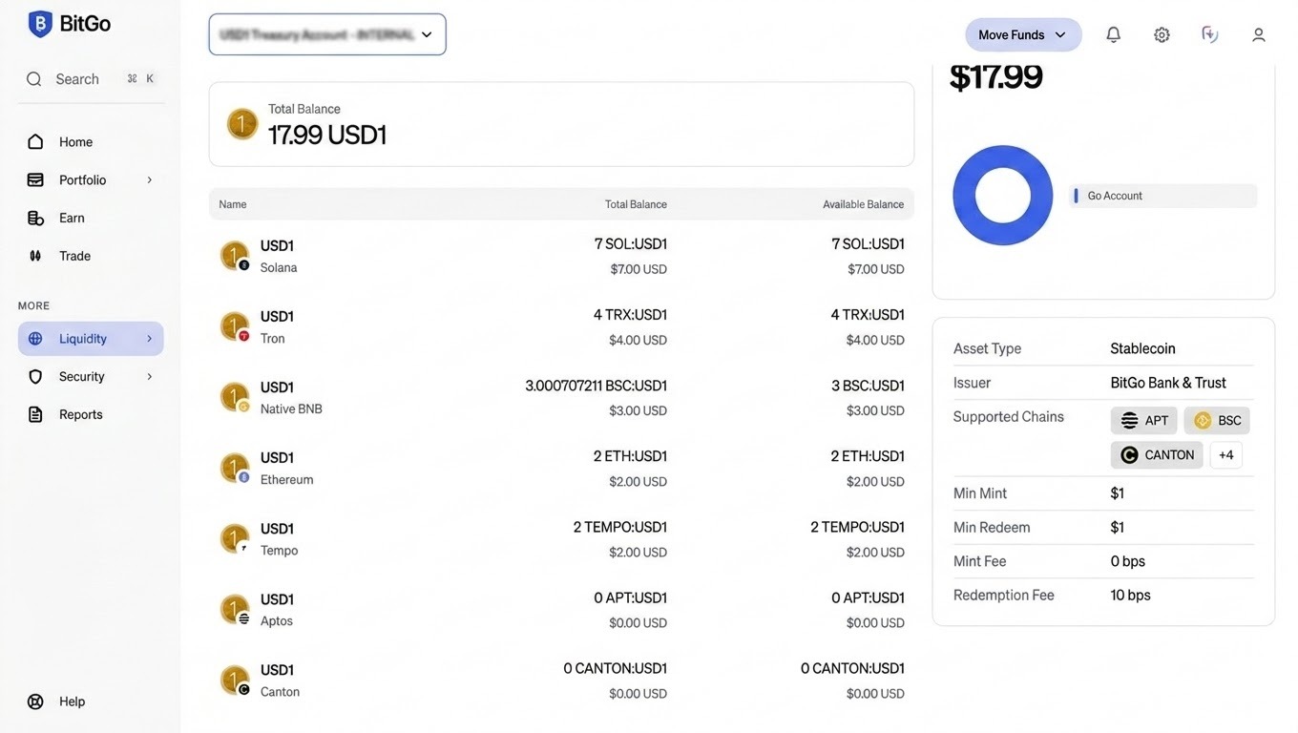Click the USD1 Canton coin icon
The width and height of the screenshot is (1298, 733).
click(x=235, y=680)
